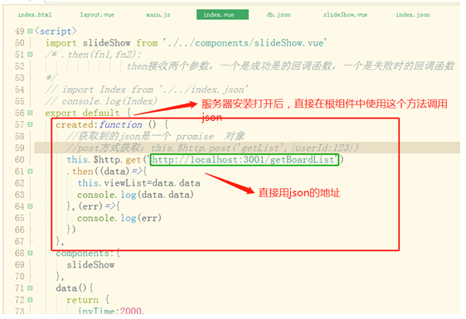Click the commented console.log(Index) line

[x=101, y=101]
